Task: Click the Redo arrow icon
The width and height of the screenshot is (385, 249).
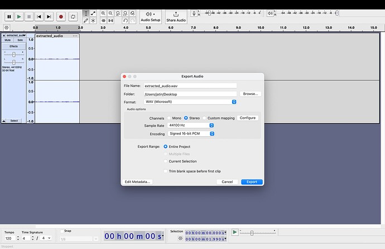Action: coord(133,21)
